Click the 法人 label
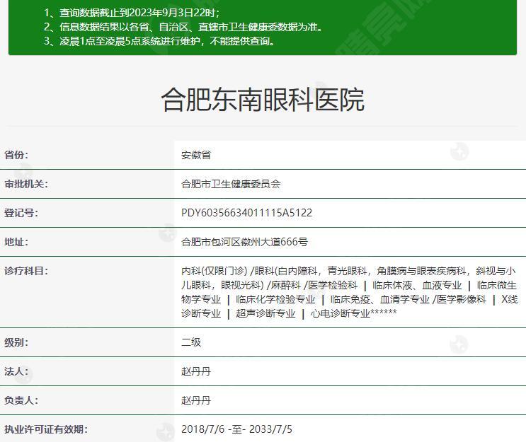 pos(16,371)
